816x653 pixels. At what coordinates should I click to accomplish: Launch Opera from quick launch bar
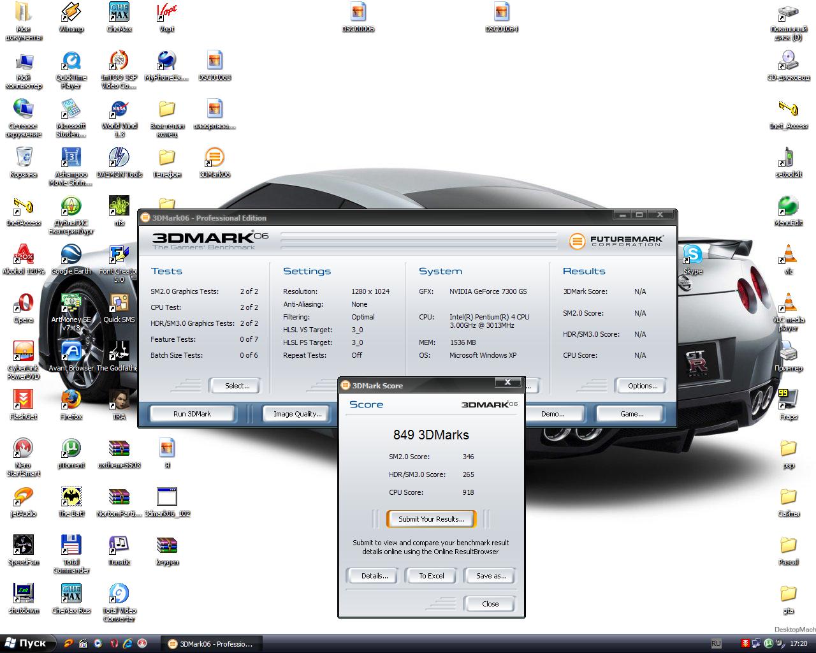point(113,643)
